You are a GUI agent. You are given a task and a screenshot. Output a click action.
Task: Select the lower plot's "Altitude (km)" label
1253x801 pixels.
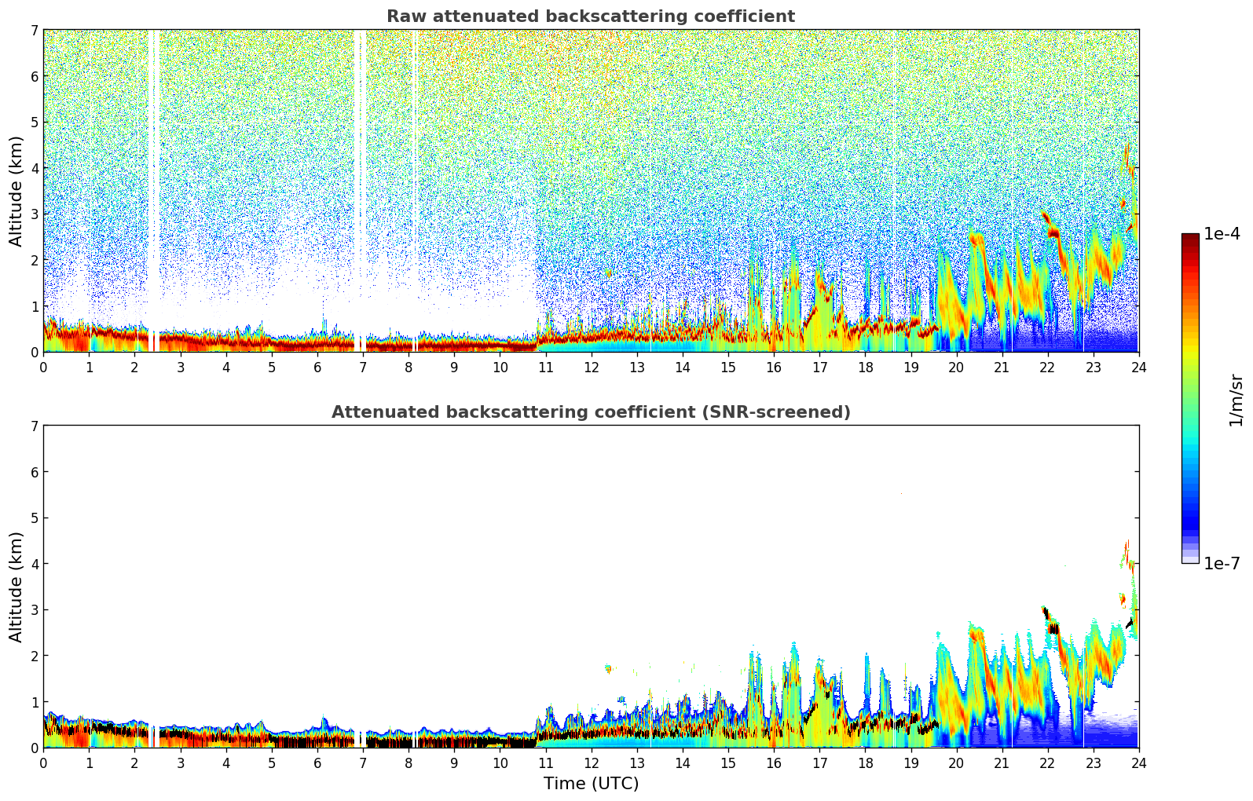16,587
